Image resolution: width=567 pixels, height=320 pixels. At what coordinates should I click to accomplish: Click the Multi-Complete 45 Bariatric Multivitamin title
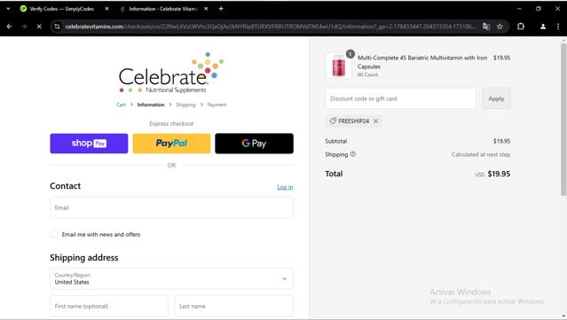pyautogui.click(x=422, y=62)
